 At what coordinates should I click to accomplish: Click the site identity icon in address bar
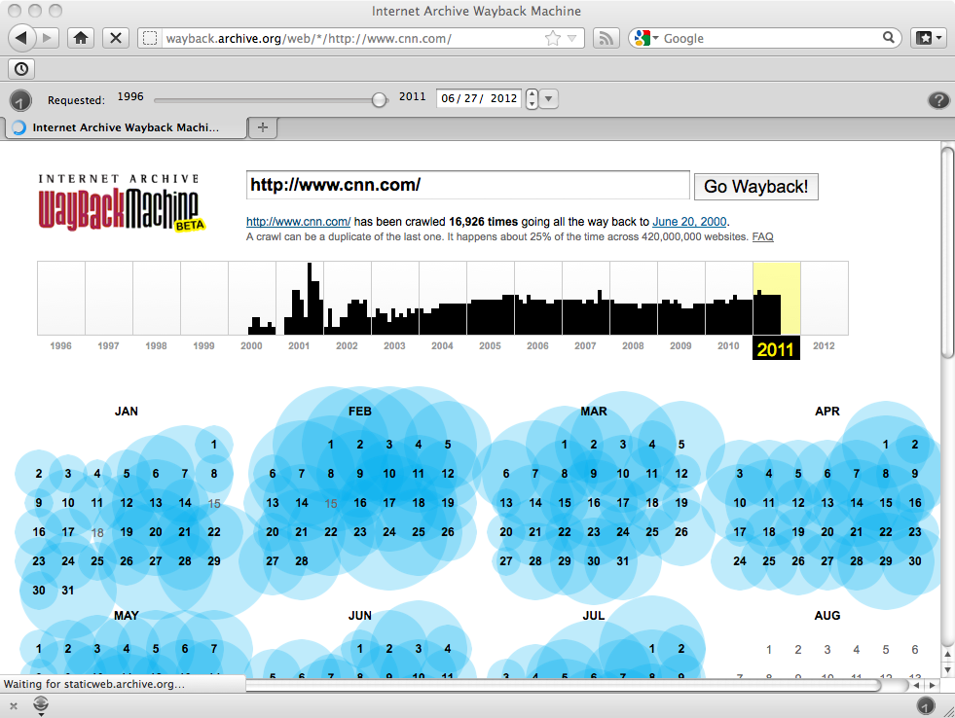pyautogui.click(x=150, y=38)
